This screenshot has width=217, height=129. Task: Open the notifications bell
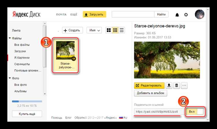[177, 15]
